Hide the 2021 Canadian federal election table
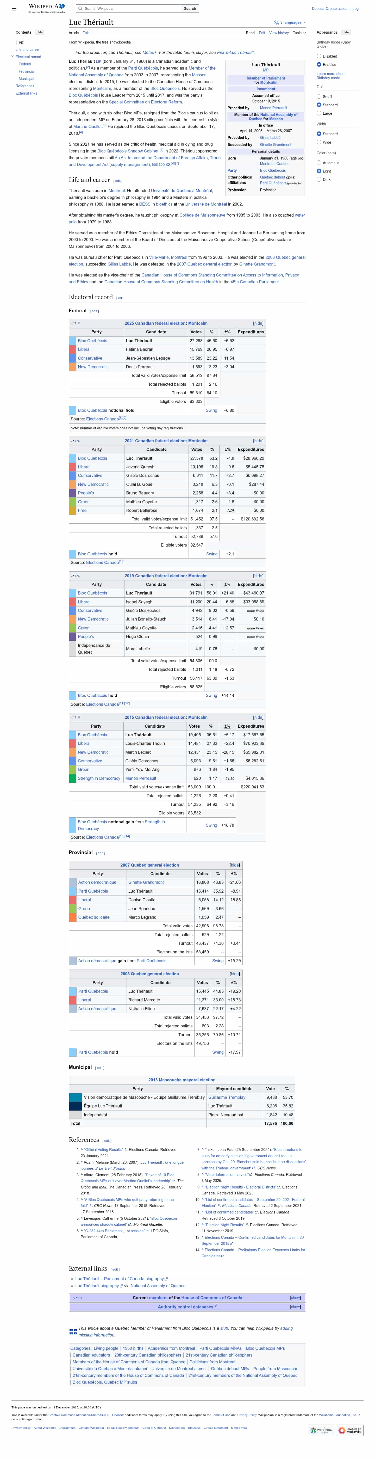 [258, 441]
